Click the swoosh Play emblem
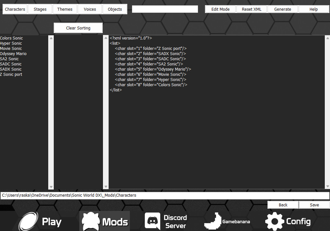330x231 pixels. pyautogui.click(x=29, y=222)
